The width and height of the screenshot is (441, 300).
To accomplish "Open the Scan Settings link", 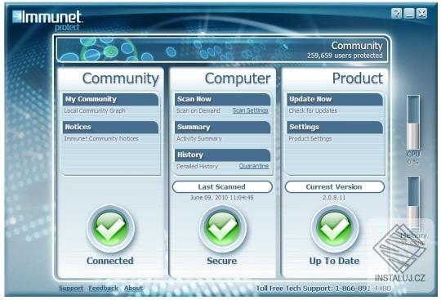I will [x=251, y=110].
